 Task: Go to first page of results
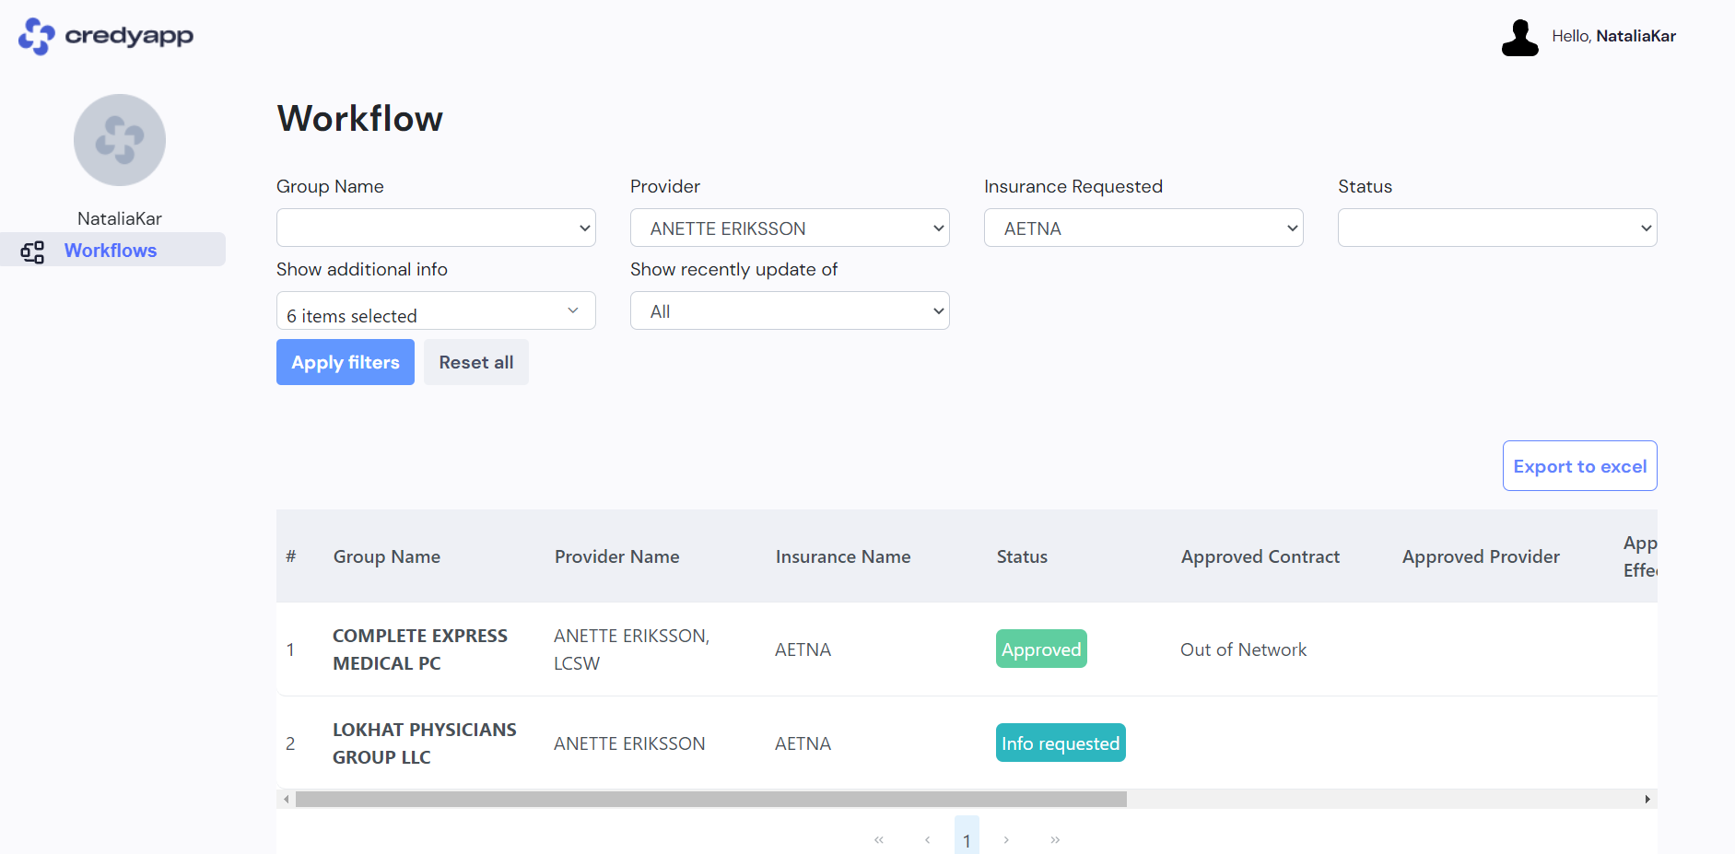tap(879, 839)
